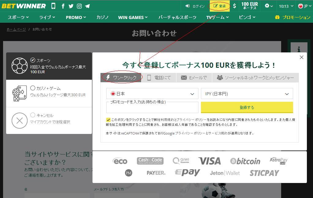Screen dimensions: 313x198
Task: Open the 日本 country dropdown
Action: 152,93
